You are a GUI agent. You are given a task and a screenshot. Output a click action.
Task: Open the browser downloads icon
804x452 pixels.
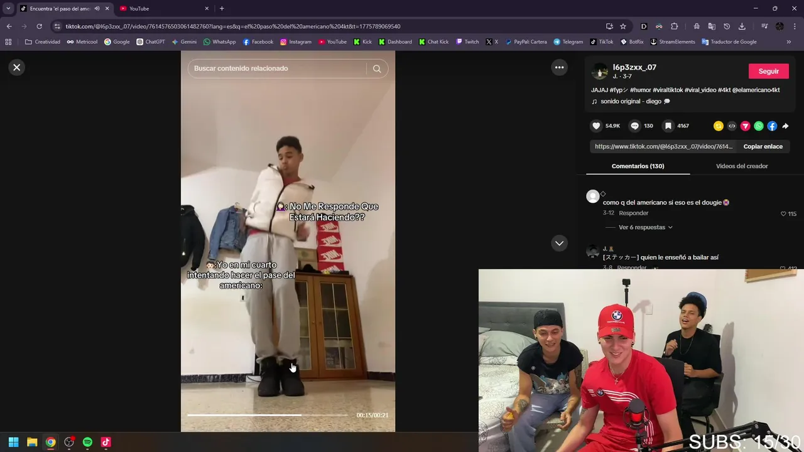pos(742,26)
